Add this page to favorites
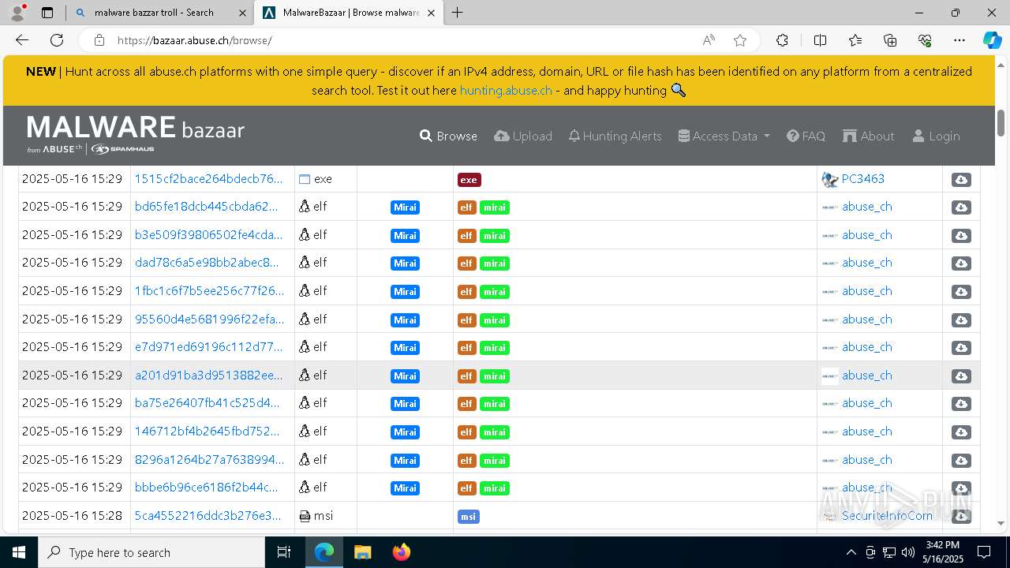The height and width of the screenshot is (568, 1010). click(x=740, y=40)
